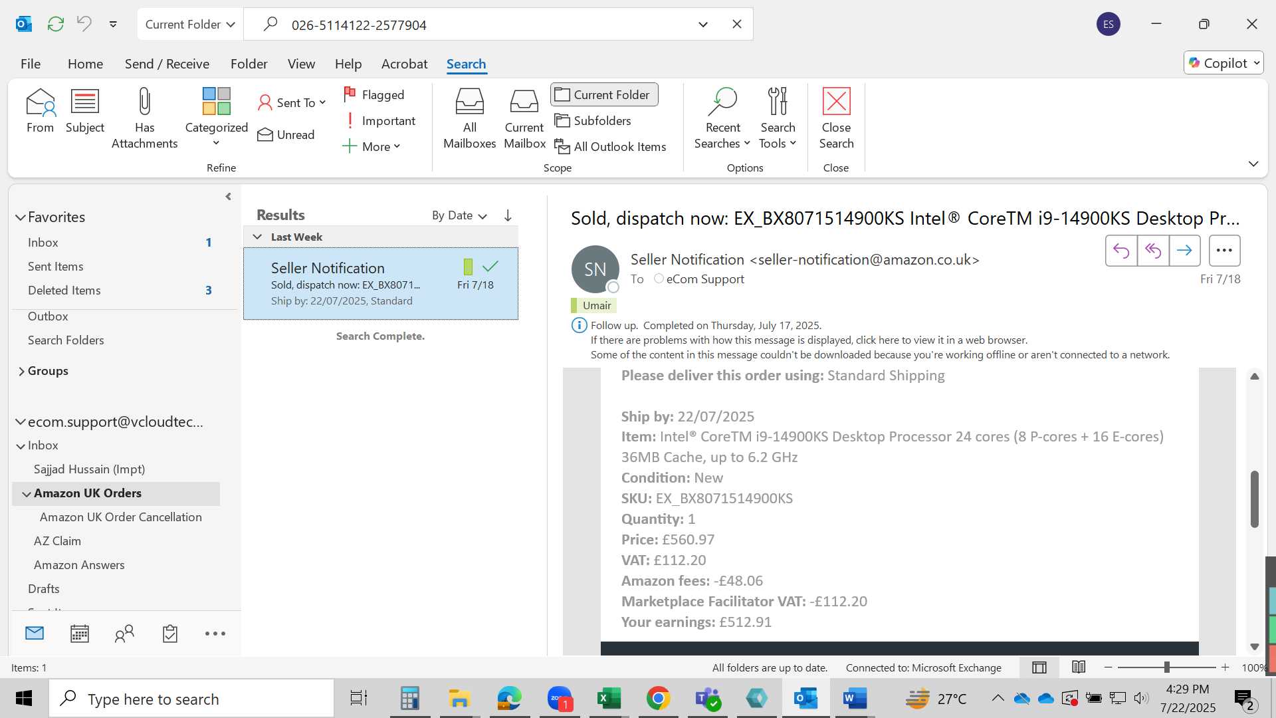Open the Copilot dropdown button
This screenshot has height=718, width=1276.
tap(1223, 63)
